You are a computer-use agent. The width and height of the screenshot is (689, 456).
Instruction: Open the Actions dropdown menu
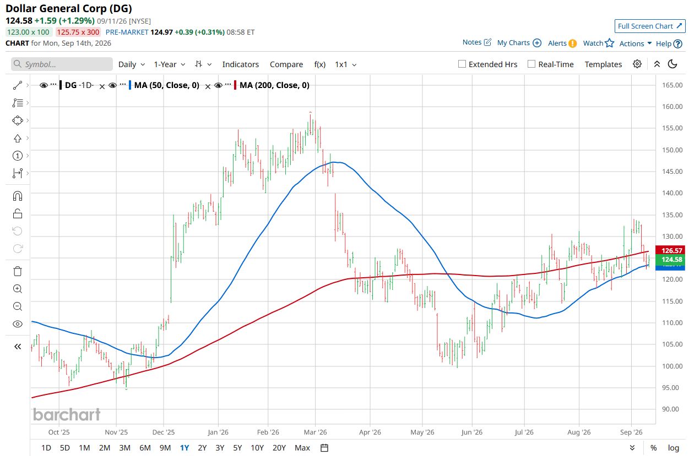click(x=636, y=43)
